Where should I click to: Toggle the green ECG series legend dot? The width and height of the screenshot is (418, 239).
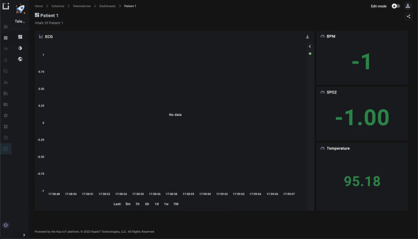point(310,54)
